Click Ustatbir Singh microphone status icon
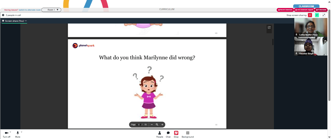The image size is (331, 139). coord(296,53)
